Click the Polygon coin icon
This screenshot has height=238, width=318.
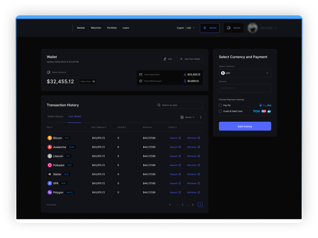[x=50, y=192]
